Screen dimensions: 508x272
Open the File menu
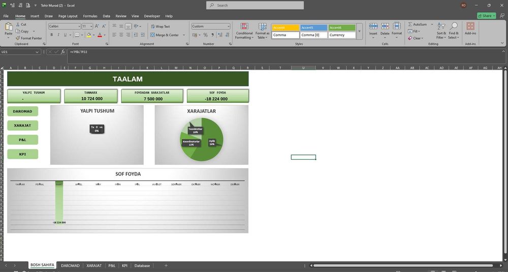[x=6, y=16]
